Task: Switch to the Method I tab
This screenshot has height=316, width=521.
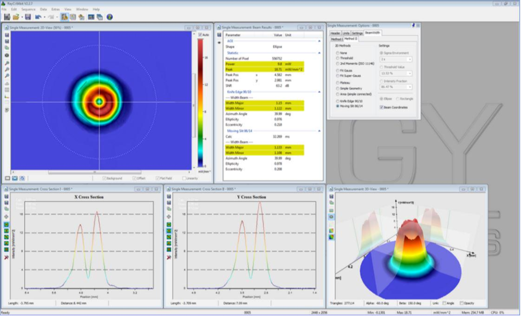Action: tap(336, 39)
